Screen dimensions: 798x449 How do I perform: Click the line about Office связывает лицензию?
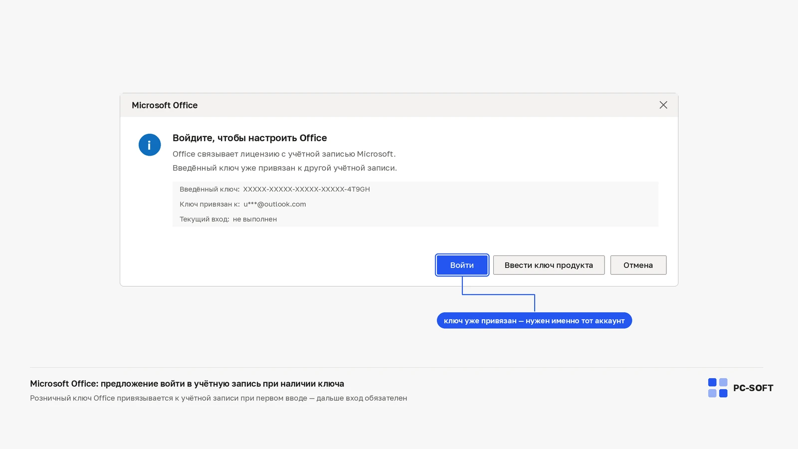click(x=284, y=154)
